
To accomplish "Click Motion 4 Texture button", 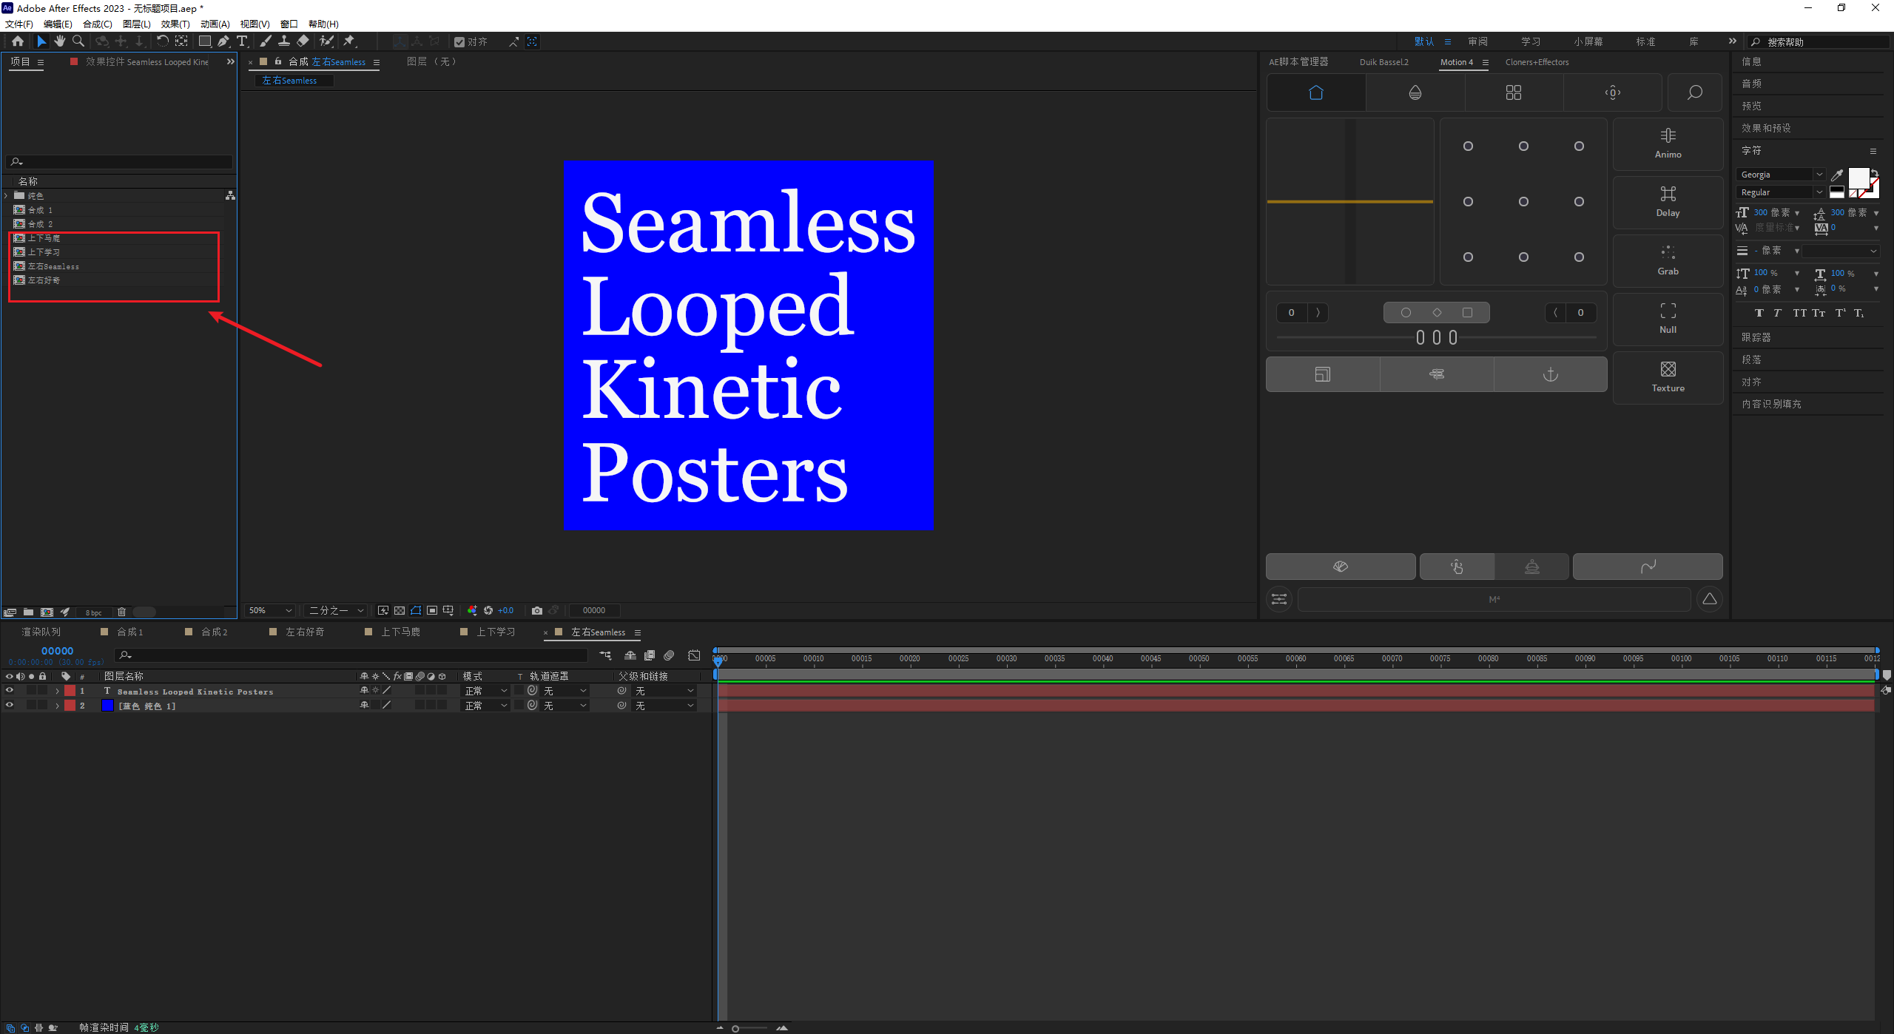I will [x=1668, y=376].
